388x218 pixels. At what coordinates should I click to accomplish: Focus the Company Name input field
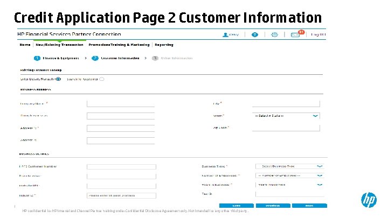121,104
